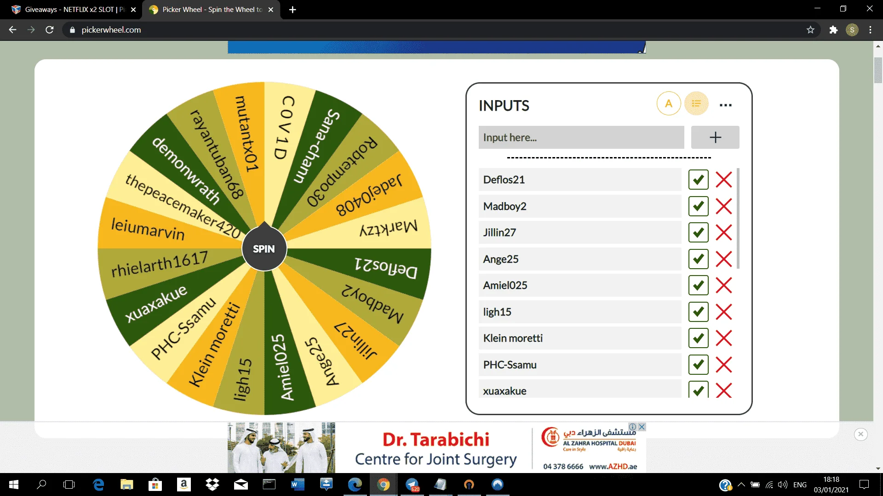This screenshot has height=496, width=883.
Task: Open a new browser tab
Action: [292, 10]
